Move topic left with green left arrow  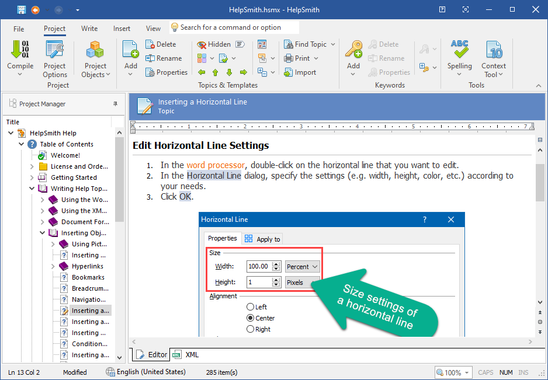[x=202, y=72]
